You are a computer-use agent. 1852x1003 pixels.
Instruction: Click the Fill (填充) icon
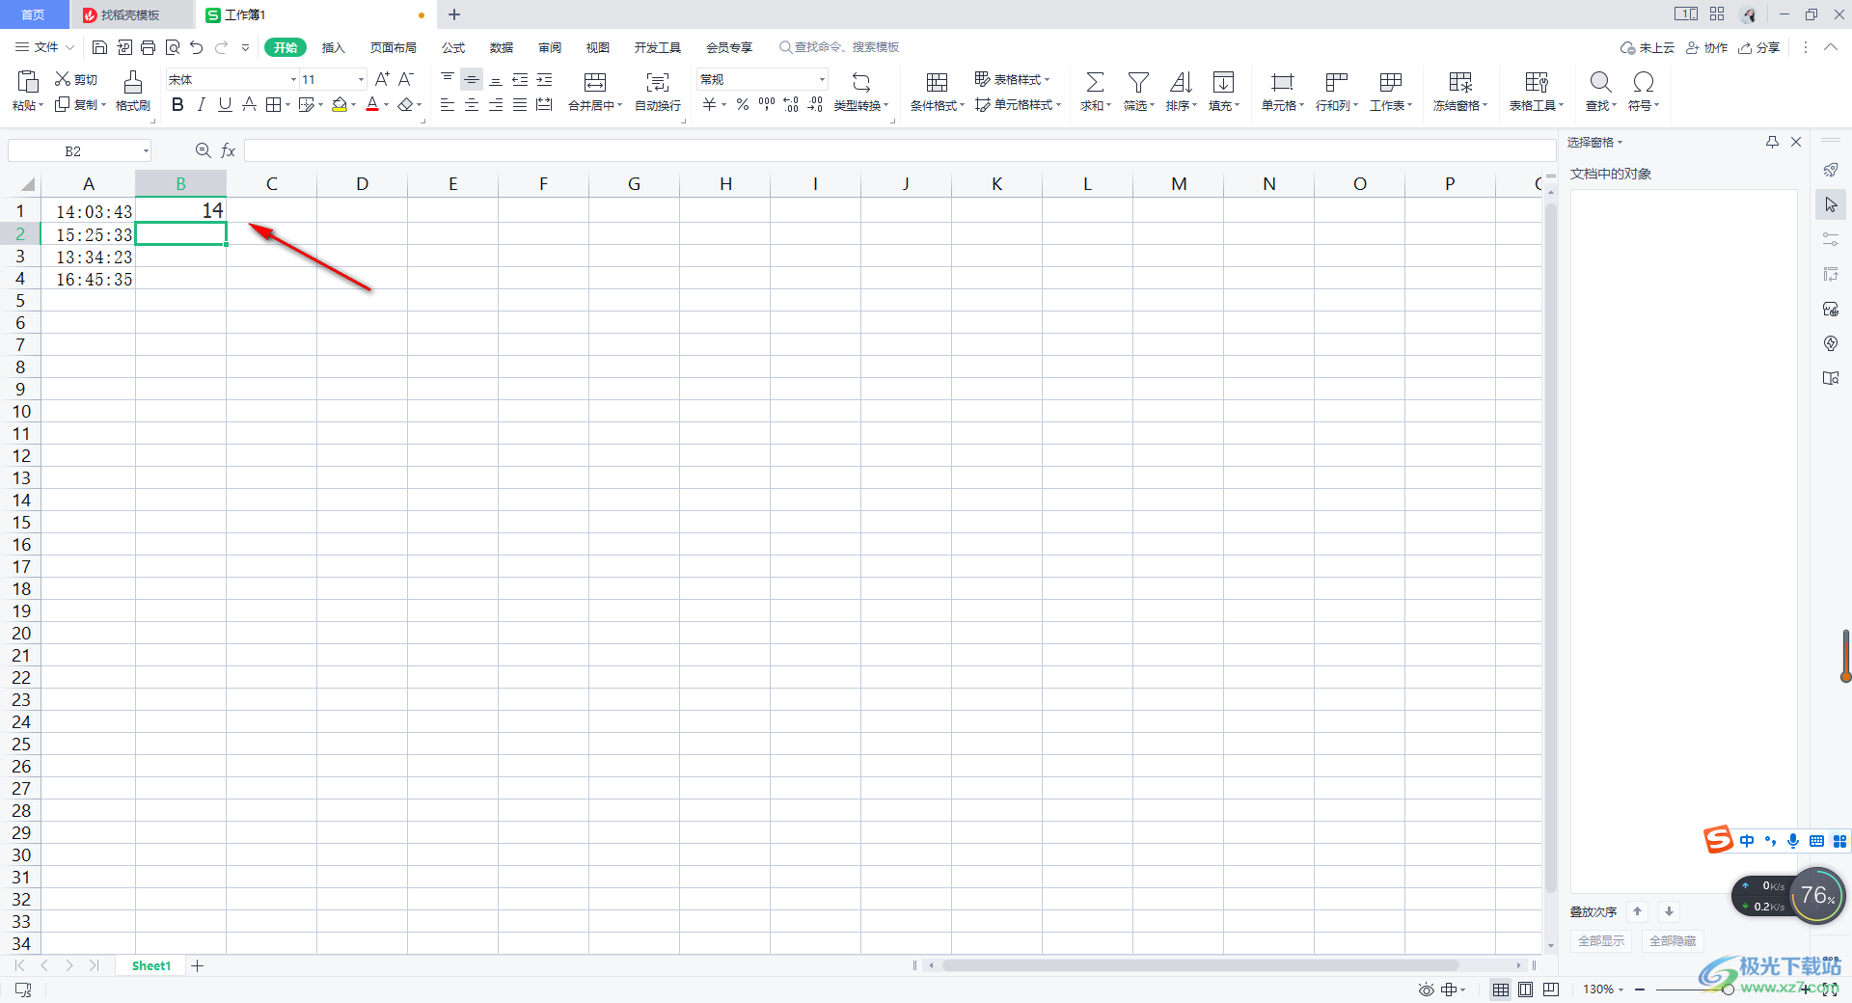click(x=1223, y=82)
